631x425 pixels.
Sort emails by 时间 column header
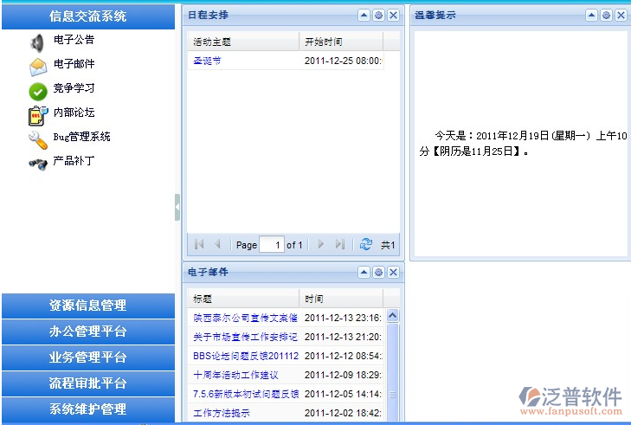(x=341, y=299)
